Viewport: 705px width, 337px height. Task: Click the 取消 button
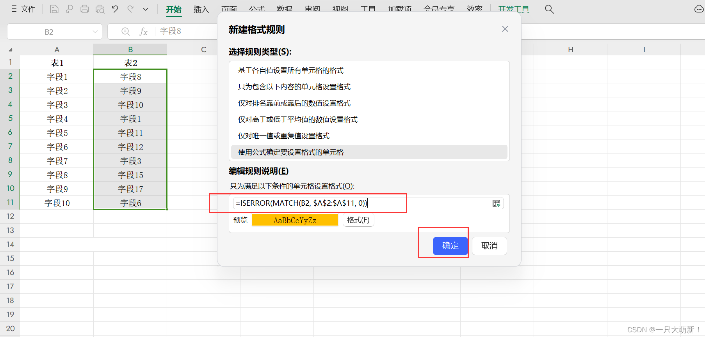(490, 246)
